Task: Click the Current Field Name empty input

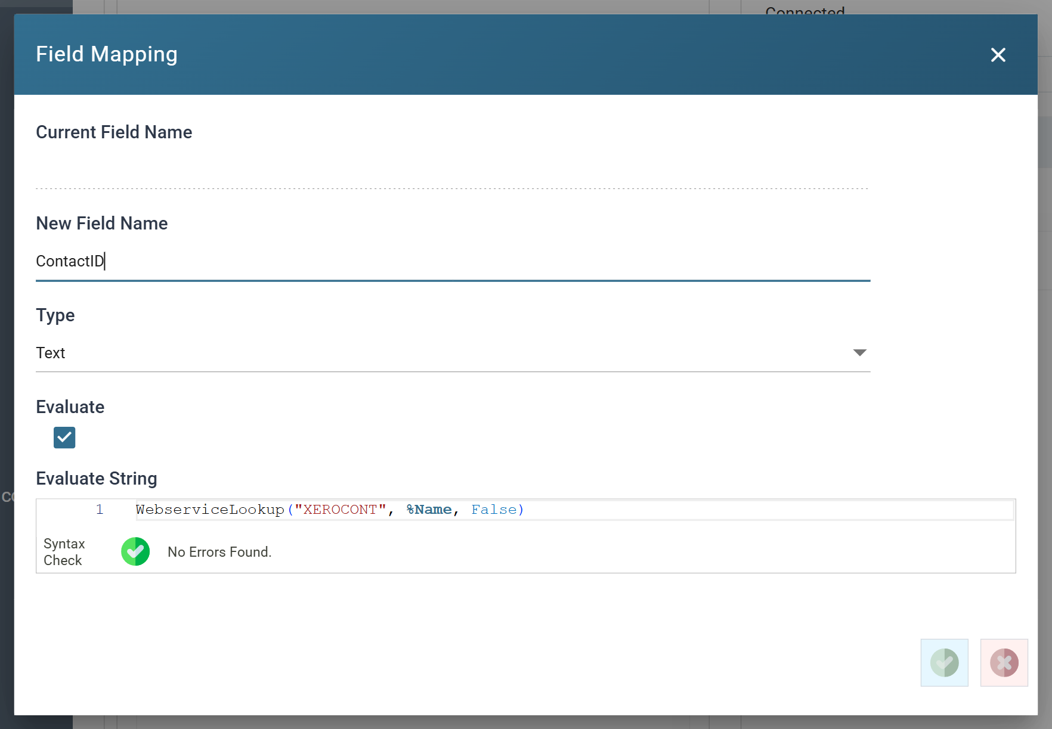Action: point(452,170)
